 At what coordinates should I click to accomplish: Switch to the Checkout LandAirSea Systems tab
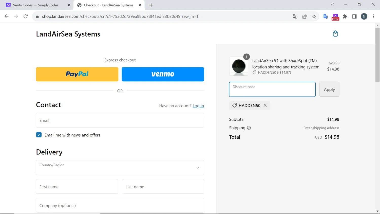pos(108,5)
